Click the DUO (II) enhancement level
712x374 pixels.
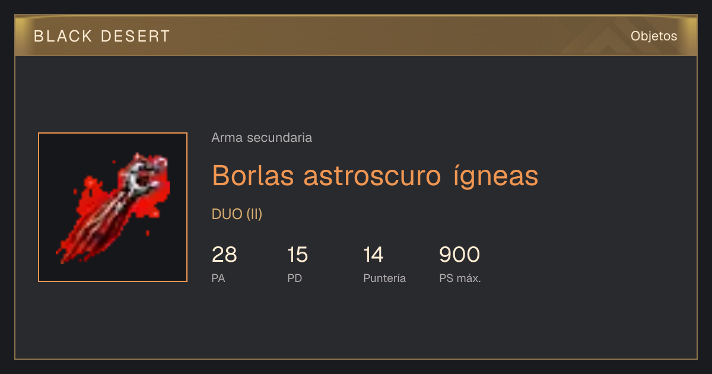click(237, 214)
